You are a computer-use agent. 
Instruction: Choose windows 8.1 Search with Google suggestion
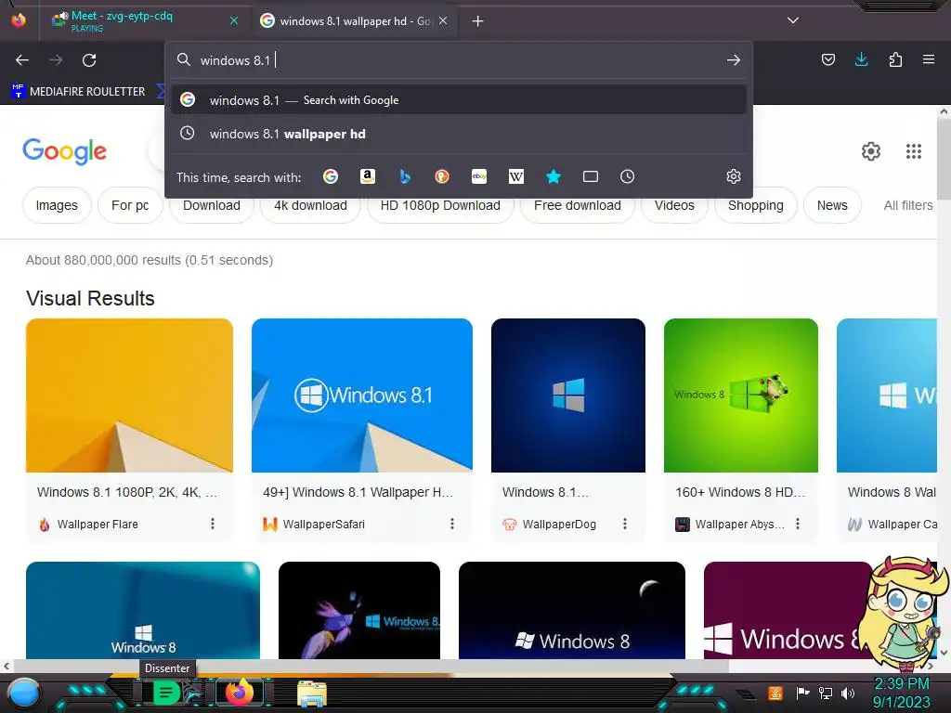coord(459,100)
